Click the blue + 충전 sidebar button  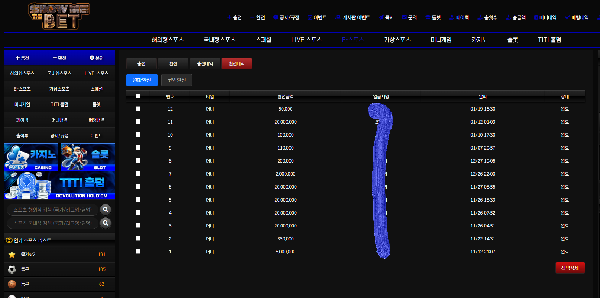tap(22, 58)
